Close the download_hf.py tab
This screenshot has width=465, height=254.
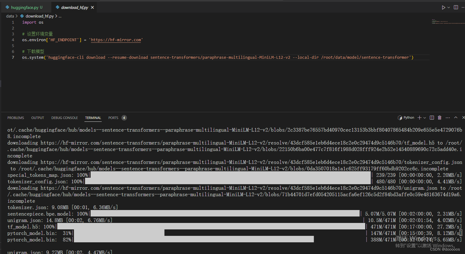92,7
